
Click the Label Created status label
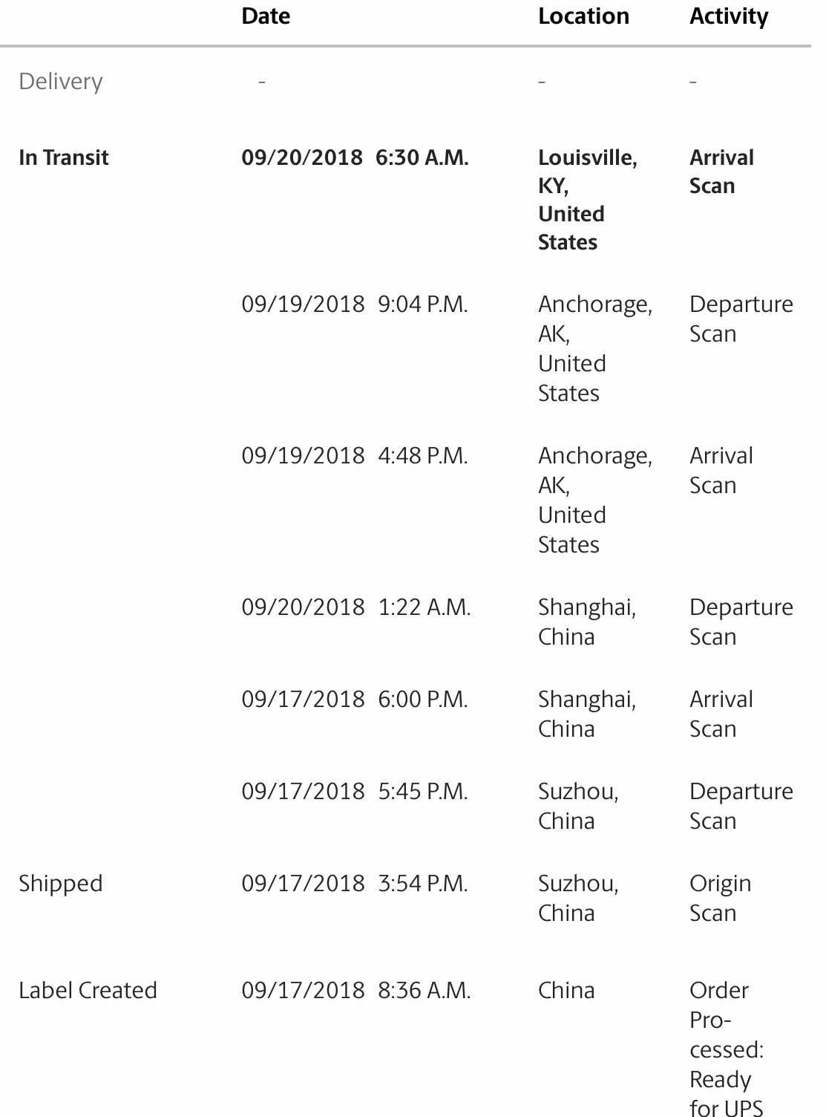click(x=88, y=990)
